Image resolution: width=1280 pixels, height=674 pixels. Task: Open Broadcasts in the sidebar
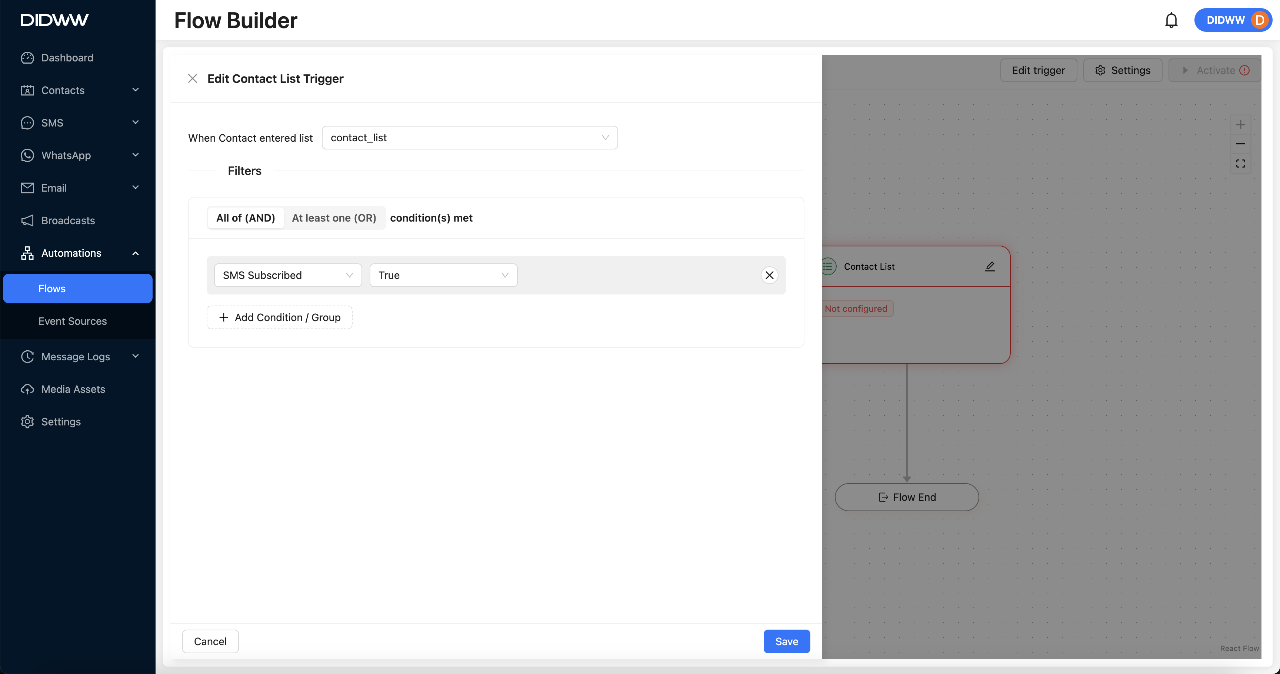pyautogui.click(x=68, y=220)
